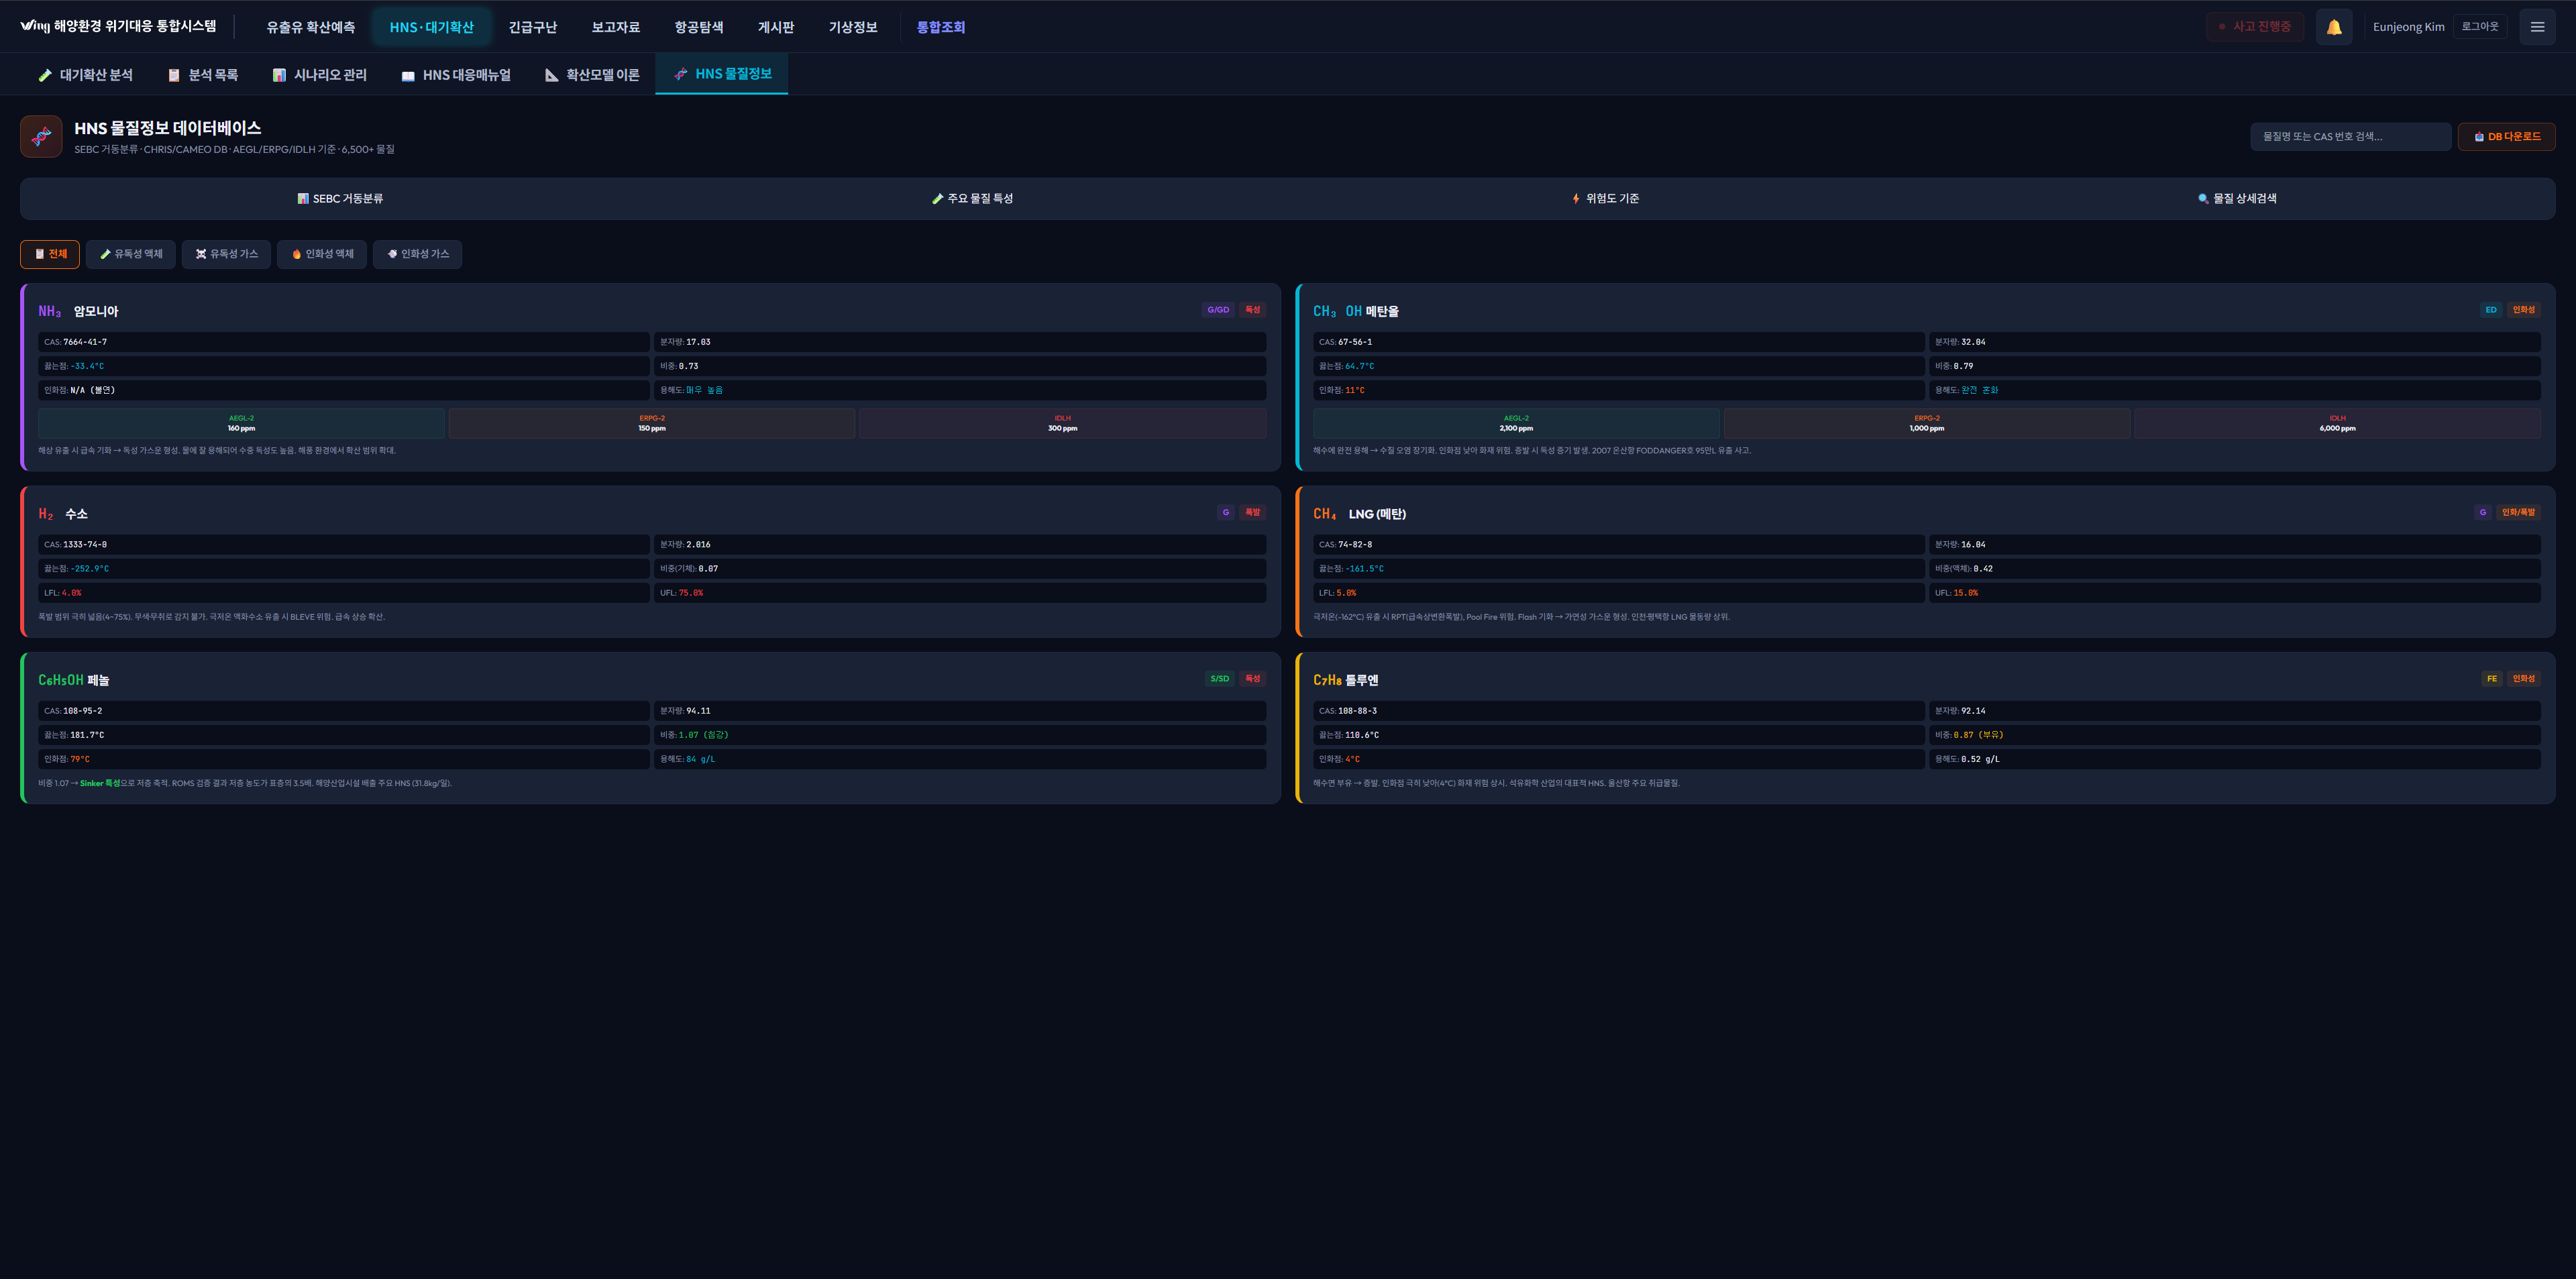Open the hamburger menu icon

[x=2537, y=27]
